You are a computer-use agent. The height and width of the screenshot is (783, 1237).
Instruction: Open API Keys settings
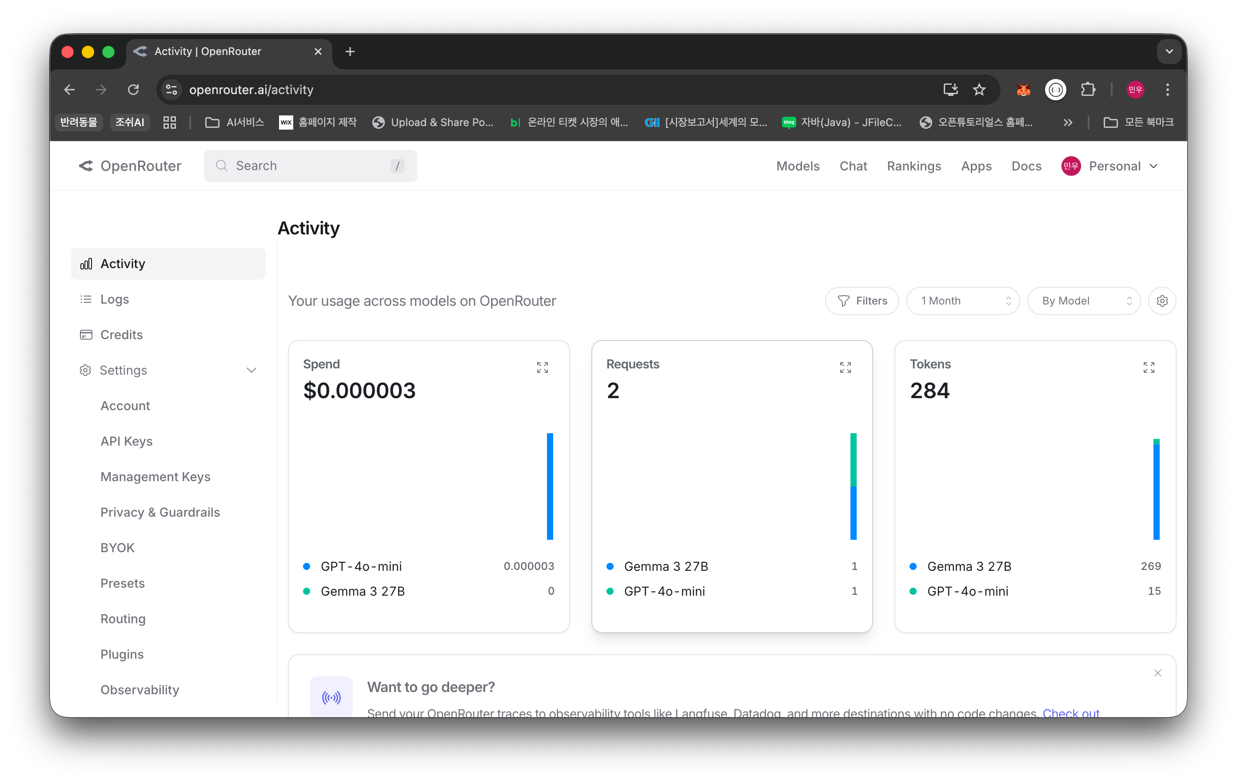(x=126, y=441)
